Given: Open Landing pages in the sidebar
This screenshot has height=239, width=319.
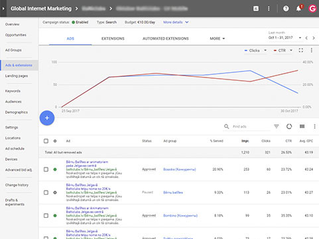Looking at the screenshot, I should pos(17,76).
